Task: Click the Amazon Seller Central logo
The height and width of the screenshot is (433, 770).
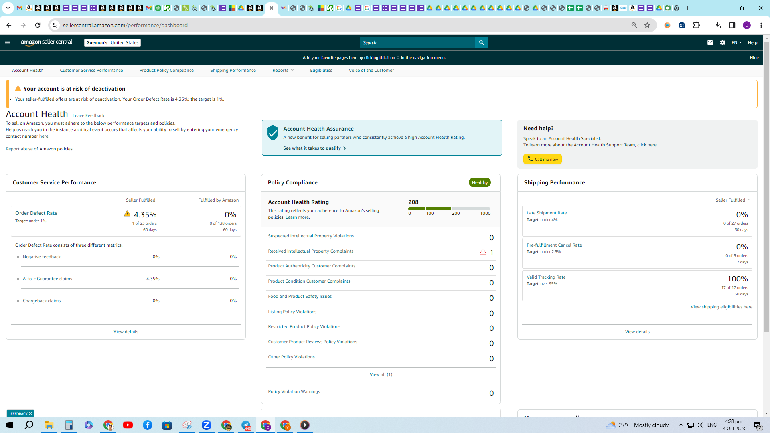Action: tap(47, 42)
